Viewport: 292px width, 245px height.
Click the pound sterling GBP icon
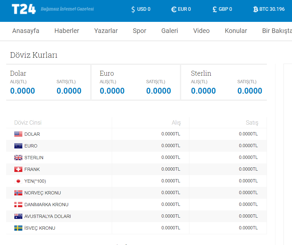(x=214, y=9)
